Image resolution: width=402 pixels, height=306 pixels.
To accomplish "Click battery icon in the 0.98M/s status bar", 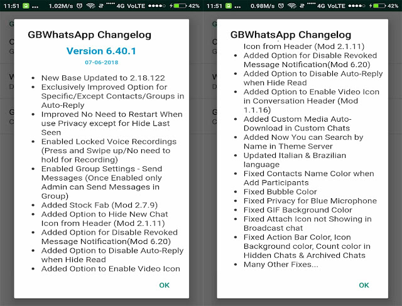I will pyautogui.click(x=379, y=6).
